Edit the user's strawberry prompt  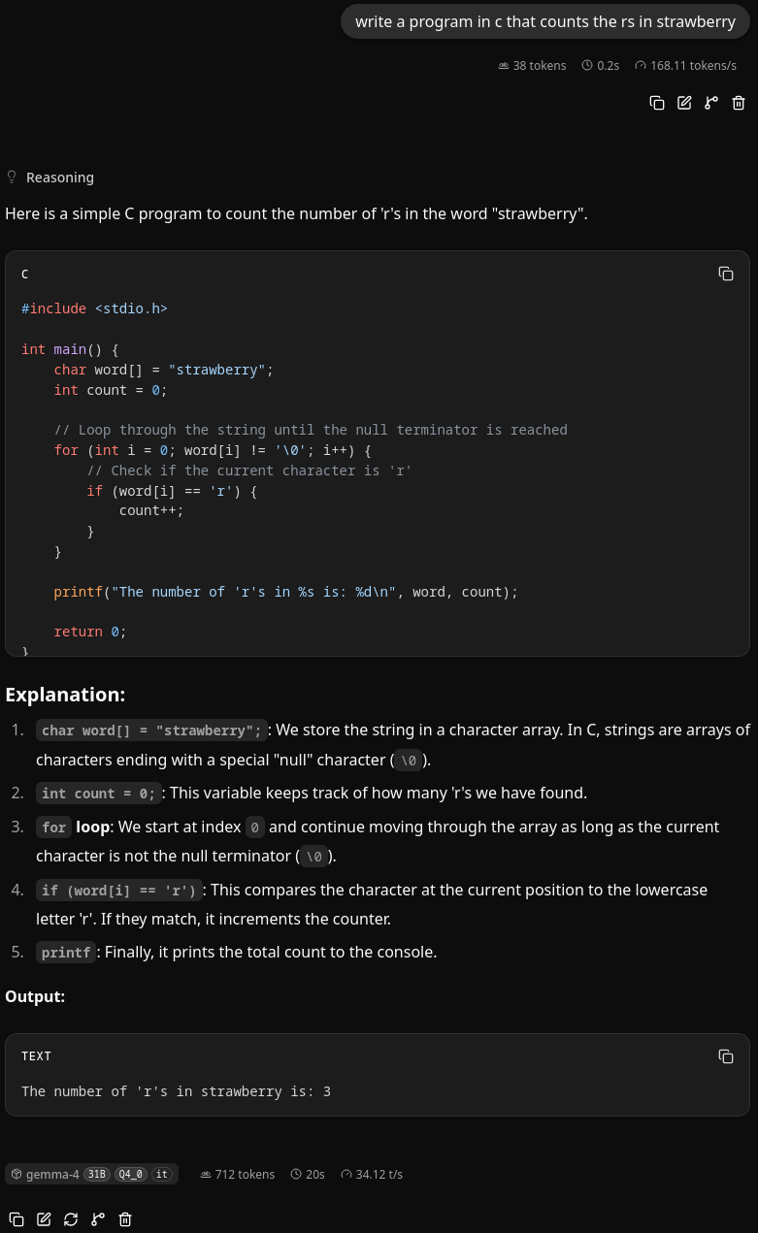coord(684,103)
